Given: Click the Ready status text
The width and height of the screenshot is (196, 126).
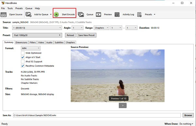Looking at the screenshot, I should pos(5,124).
